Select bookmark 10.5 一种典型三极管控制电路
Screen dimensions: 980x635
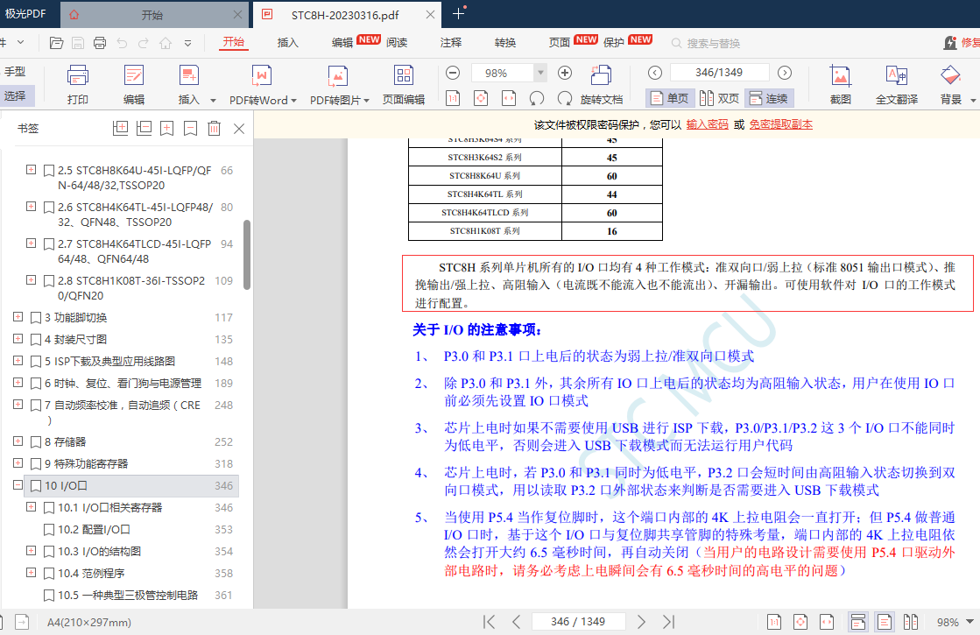click(128, 595)
